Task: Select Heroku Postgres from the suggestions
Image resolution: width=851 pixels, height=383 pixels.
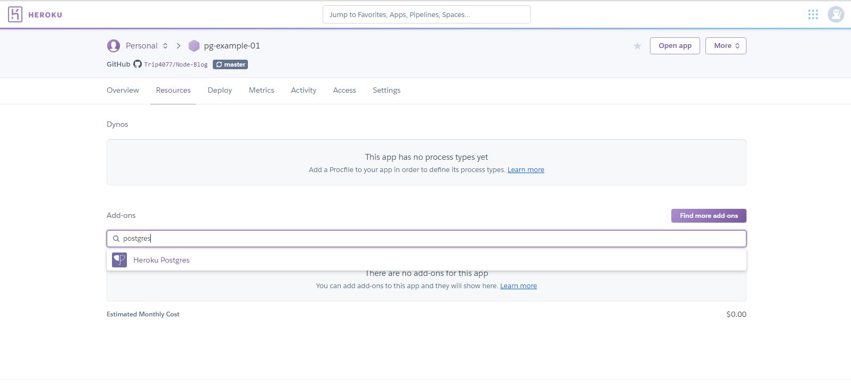Action: (x=427, y=260)
